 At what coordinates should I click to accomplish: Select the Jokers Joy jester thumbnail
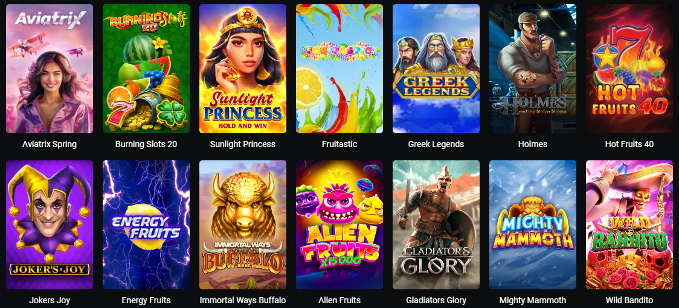50,225
